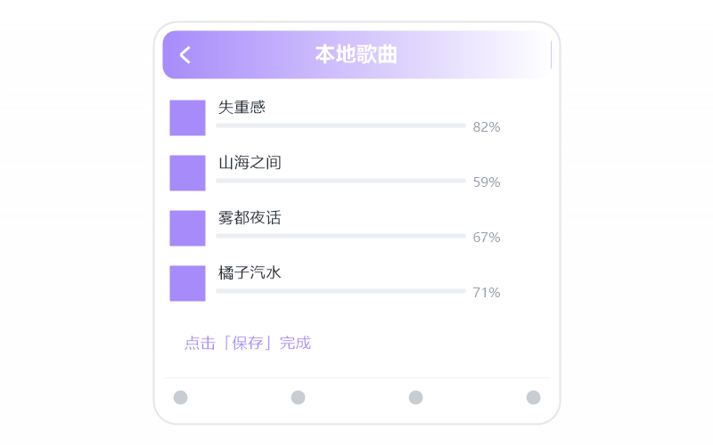Select the third bottom navigation dot
Viewport: 713px width, 445px height.
[x=415, y=397]
